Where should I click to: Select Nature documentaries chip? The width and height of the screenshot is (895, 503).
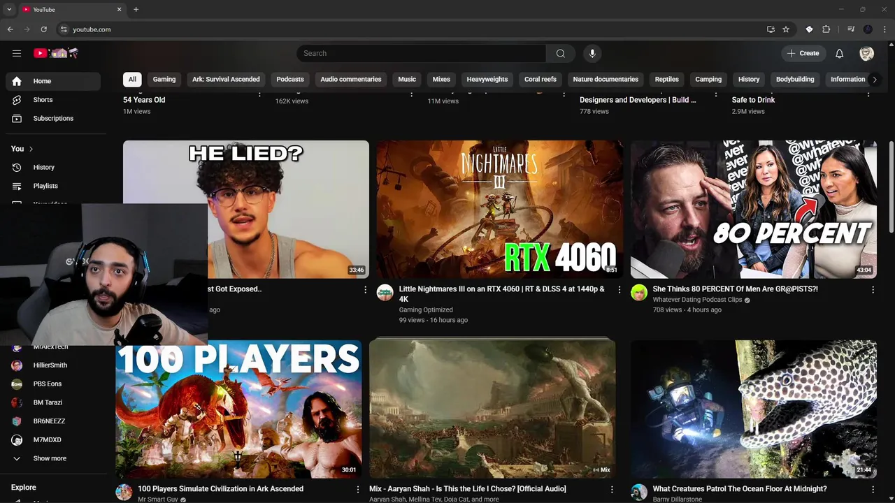pos(606,79)
